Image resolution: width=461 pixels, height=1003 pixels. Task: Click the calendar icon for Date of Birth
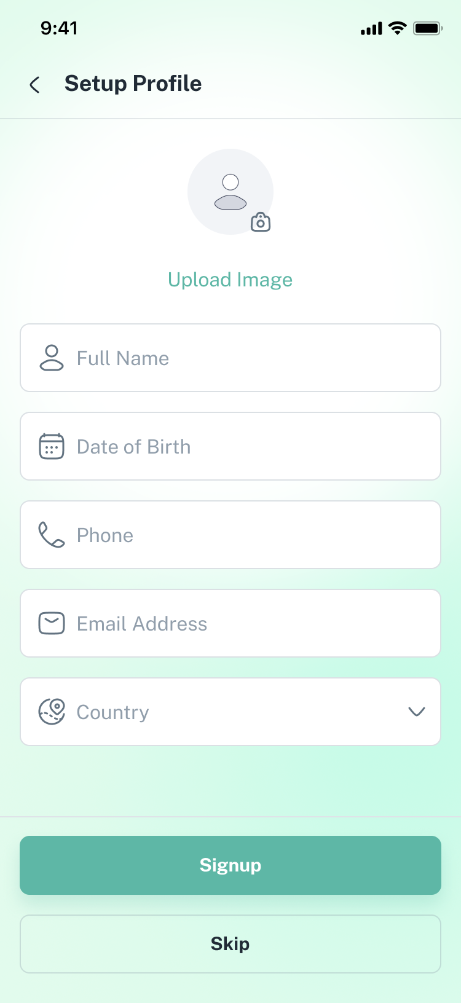pos(52,446)
